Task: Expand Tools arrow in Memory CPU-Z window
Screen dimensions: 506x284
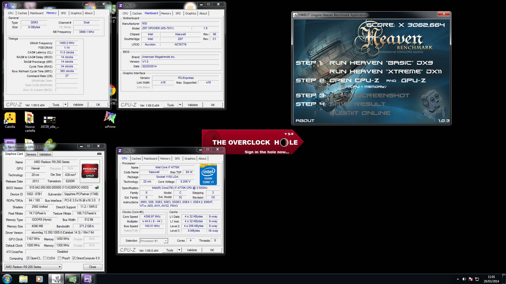Action: pos(65,105)
